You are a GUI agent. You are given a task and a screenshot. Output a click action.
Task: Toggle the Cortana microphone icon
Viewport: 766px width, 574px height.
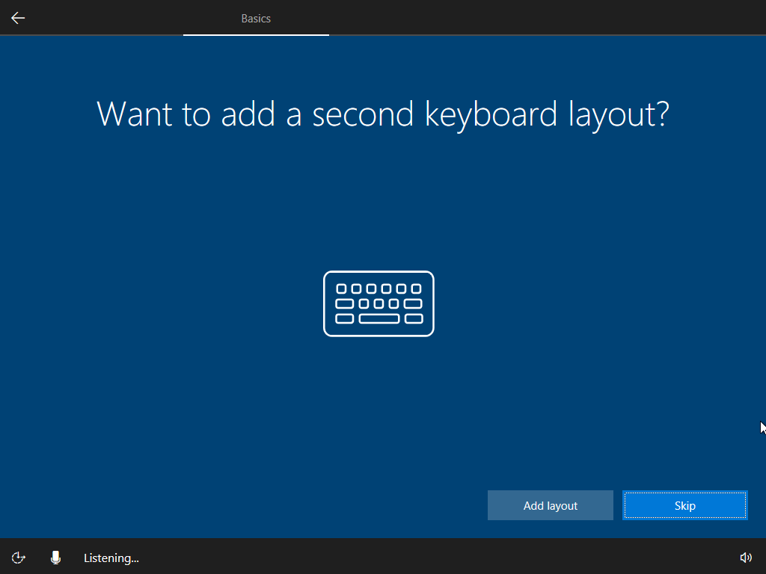coord(55,558)
